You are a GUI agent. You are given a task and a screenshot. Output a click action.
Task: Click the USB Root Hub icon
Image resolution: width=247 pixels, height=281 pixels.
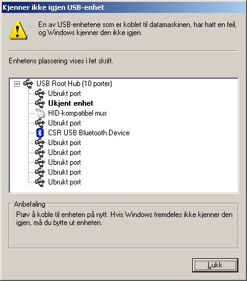click(28, 84)
